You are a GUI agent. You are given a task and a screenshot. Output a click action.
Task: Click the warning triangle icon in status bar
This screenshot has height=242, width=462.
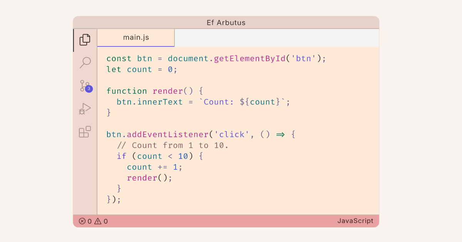pos(98,221)
